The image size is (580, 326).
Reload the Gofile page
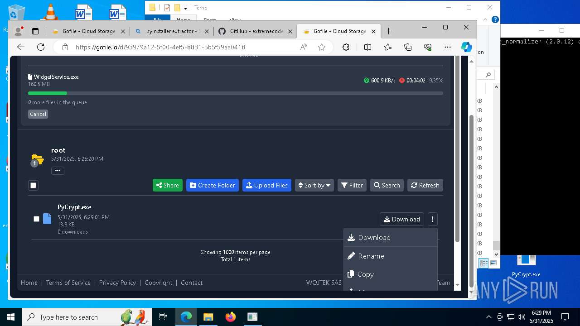click(x=41, y=47)
